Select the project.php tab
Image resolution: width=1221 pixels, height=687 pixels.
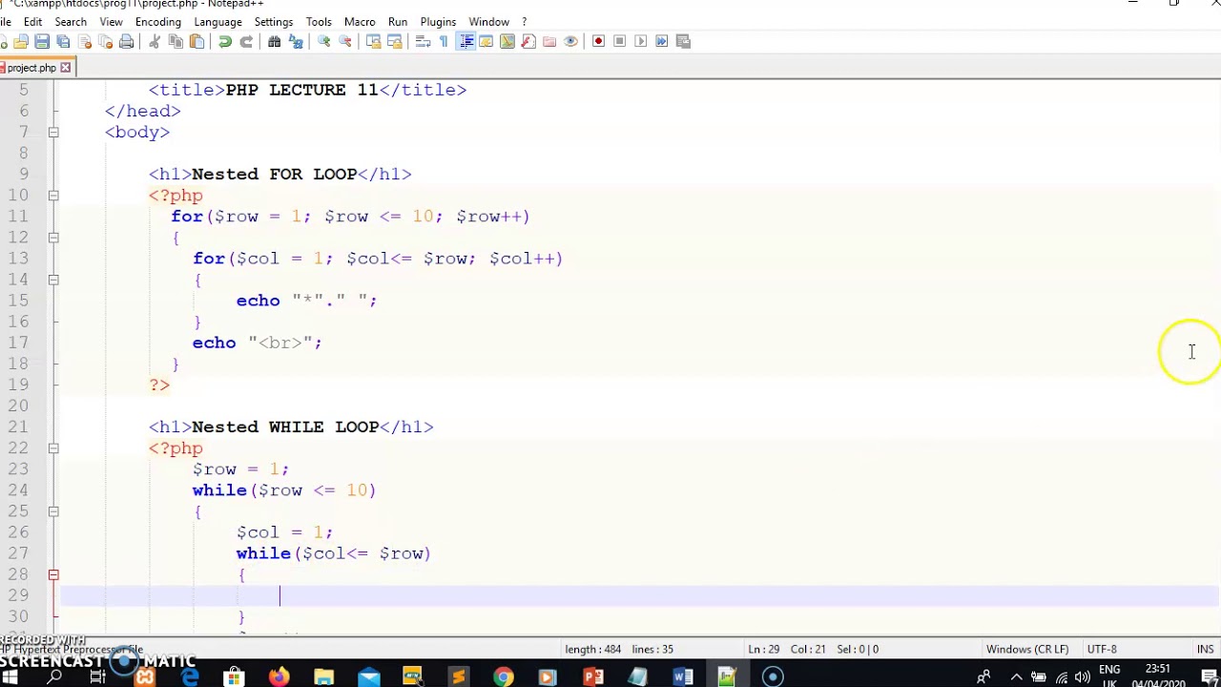31,68
